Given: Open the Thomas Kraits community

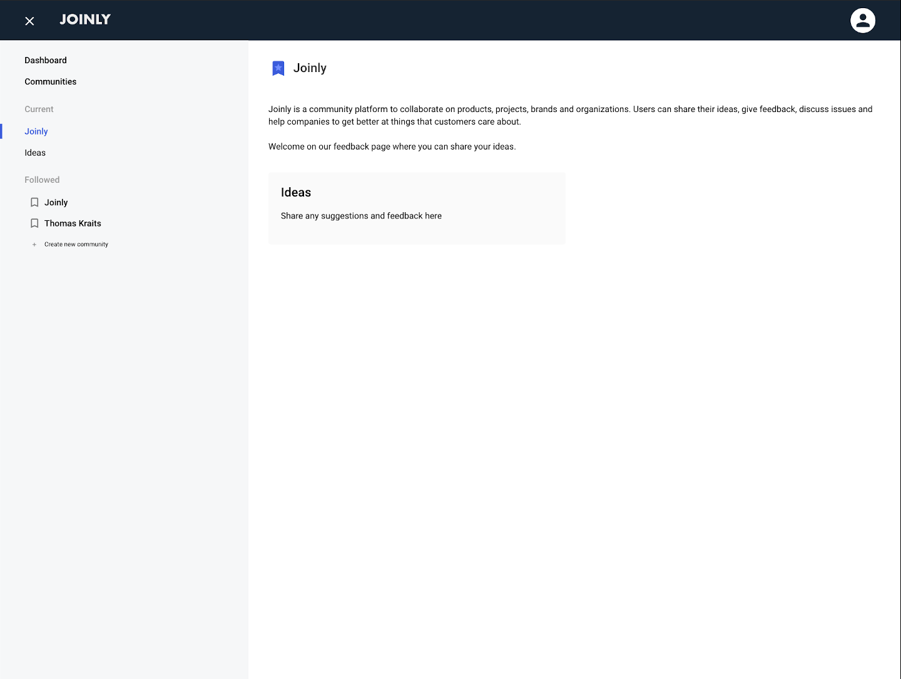Looking at the screenshot, I should 73,223.
